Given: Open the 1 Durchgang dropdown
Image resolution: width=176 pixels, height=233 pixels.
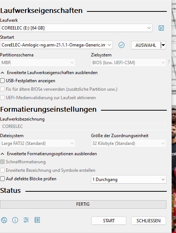Looking at the screenshot, I should click(129, 180).
